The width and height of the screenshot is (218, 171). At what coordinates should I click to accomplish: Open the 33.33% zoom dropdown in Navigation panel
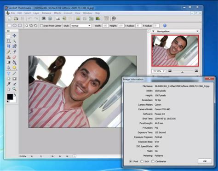click(159, 71)
